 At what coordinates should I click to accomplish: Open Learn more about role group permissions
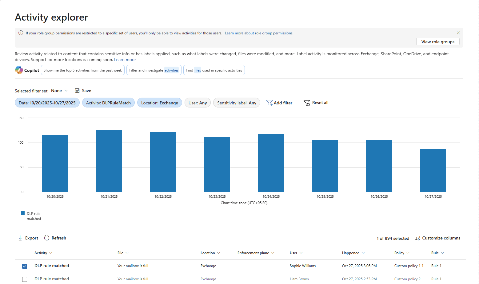259,33
